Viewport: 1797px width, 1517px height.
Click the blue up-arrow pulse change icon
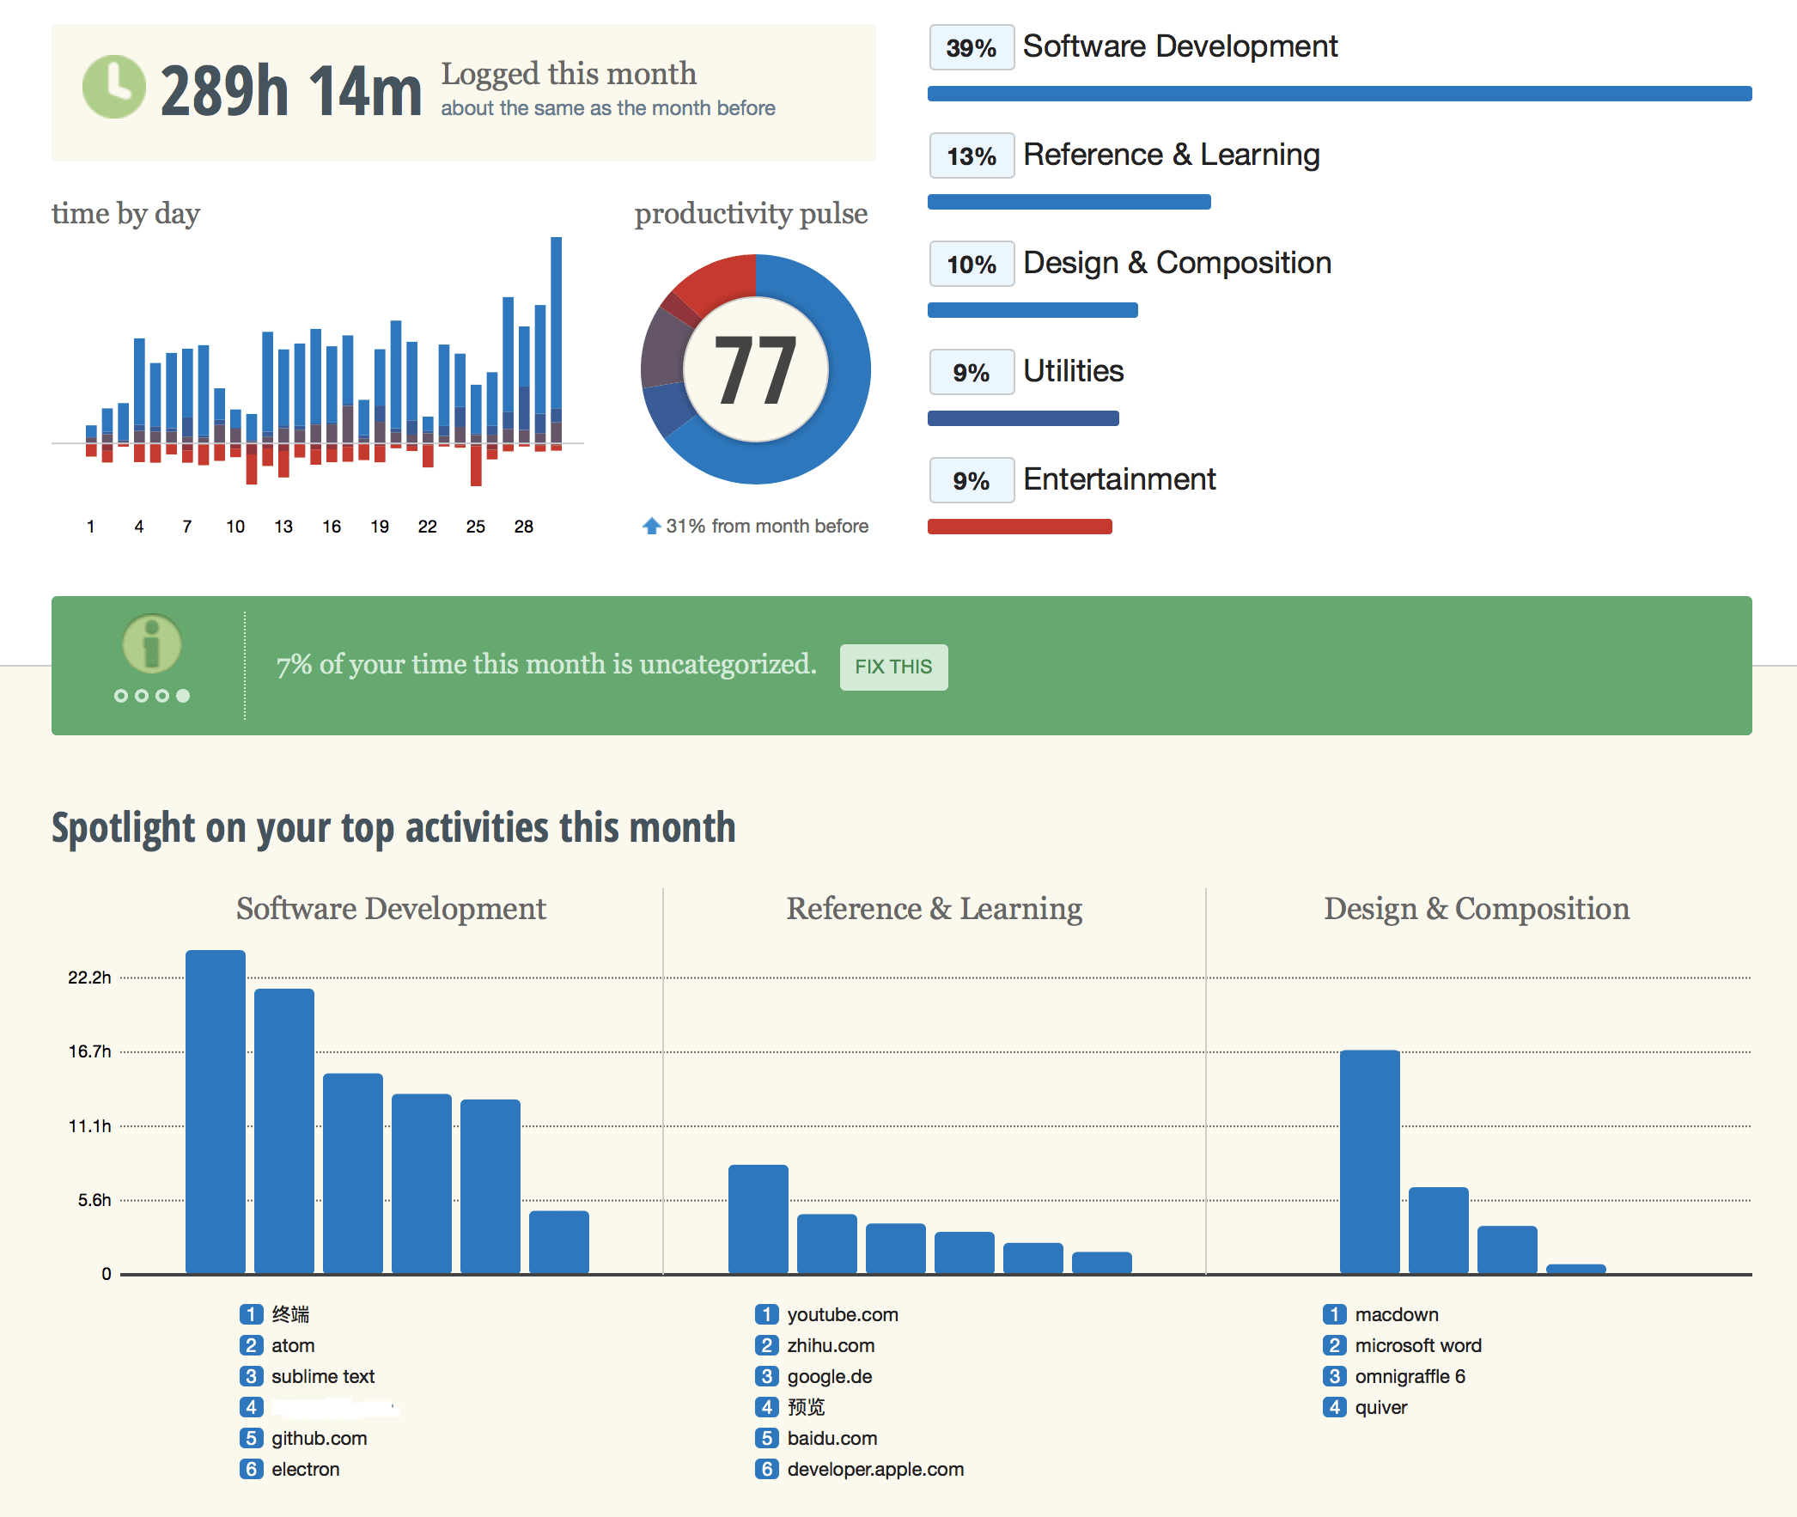pos(652,526)
